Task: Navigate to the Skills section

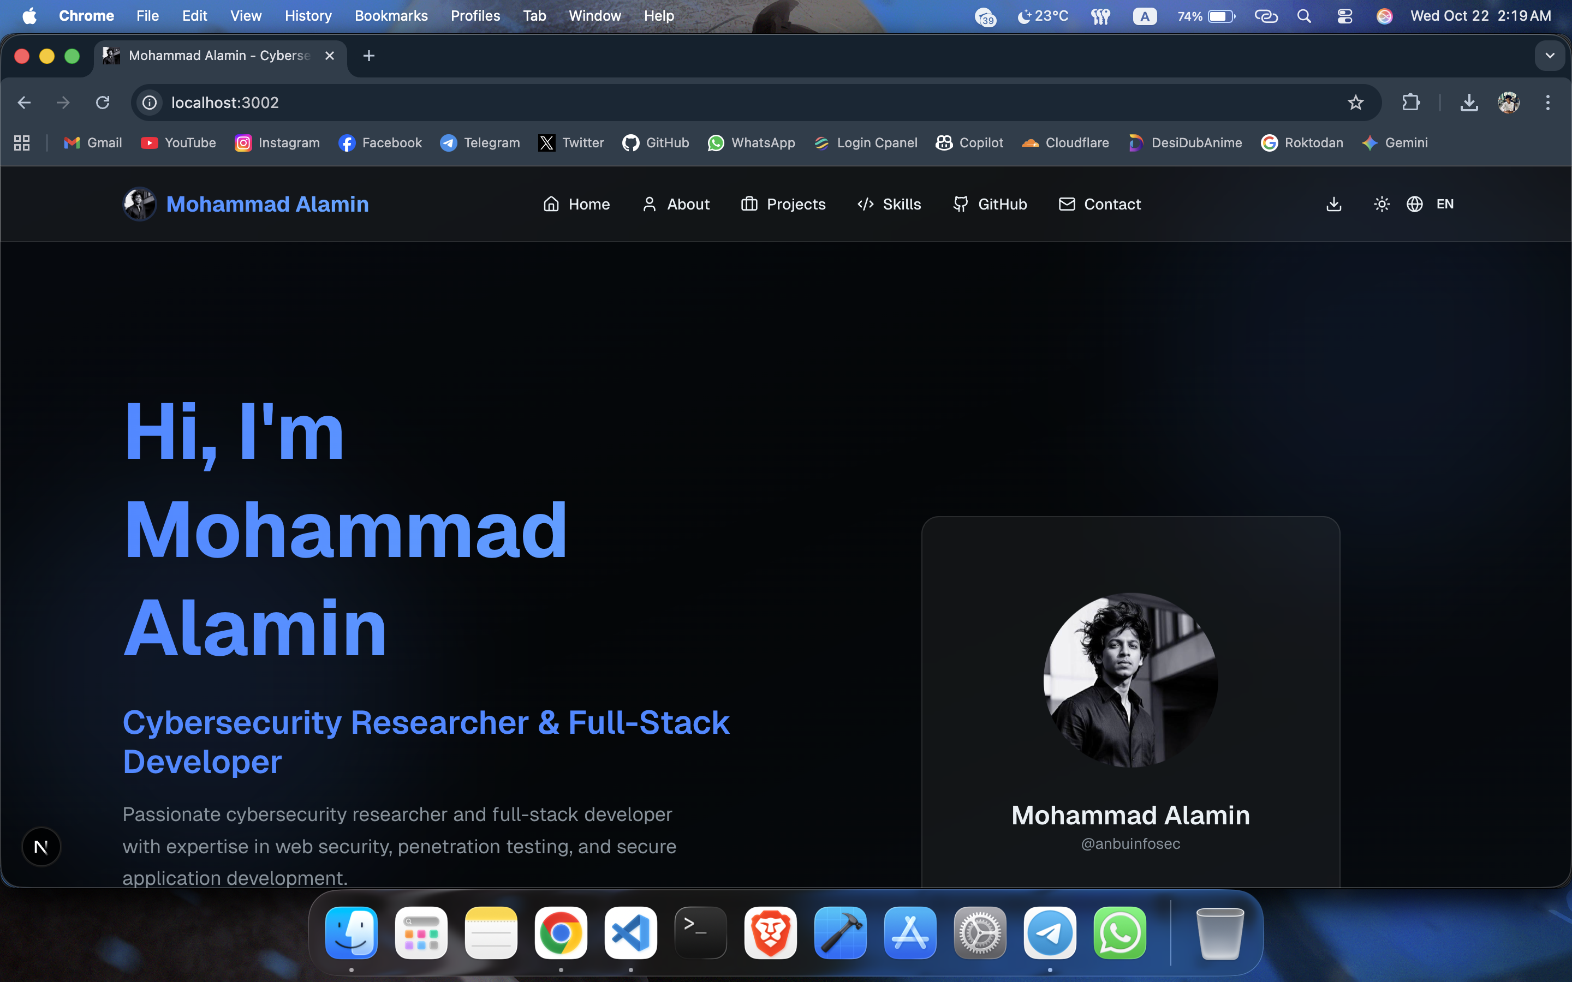Action: pos(889,204)
